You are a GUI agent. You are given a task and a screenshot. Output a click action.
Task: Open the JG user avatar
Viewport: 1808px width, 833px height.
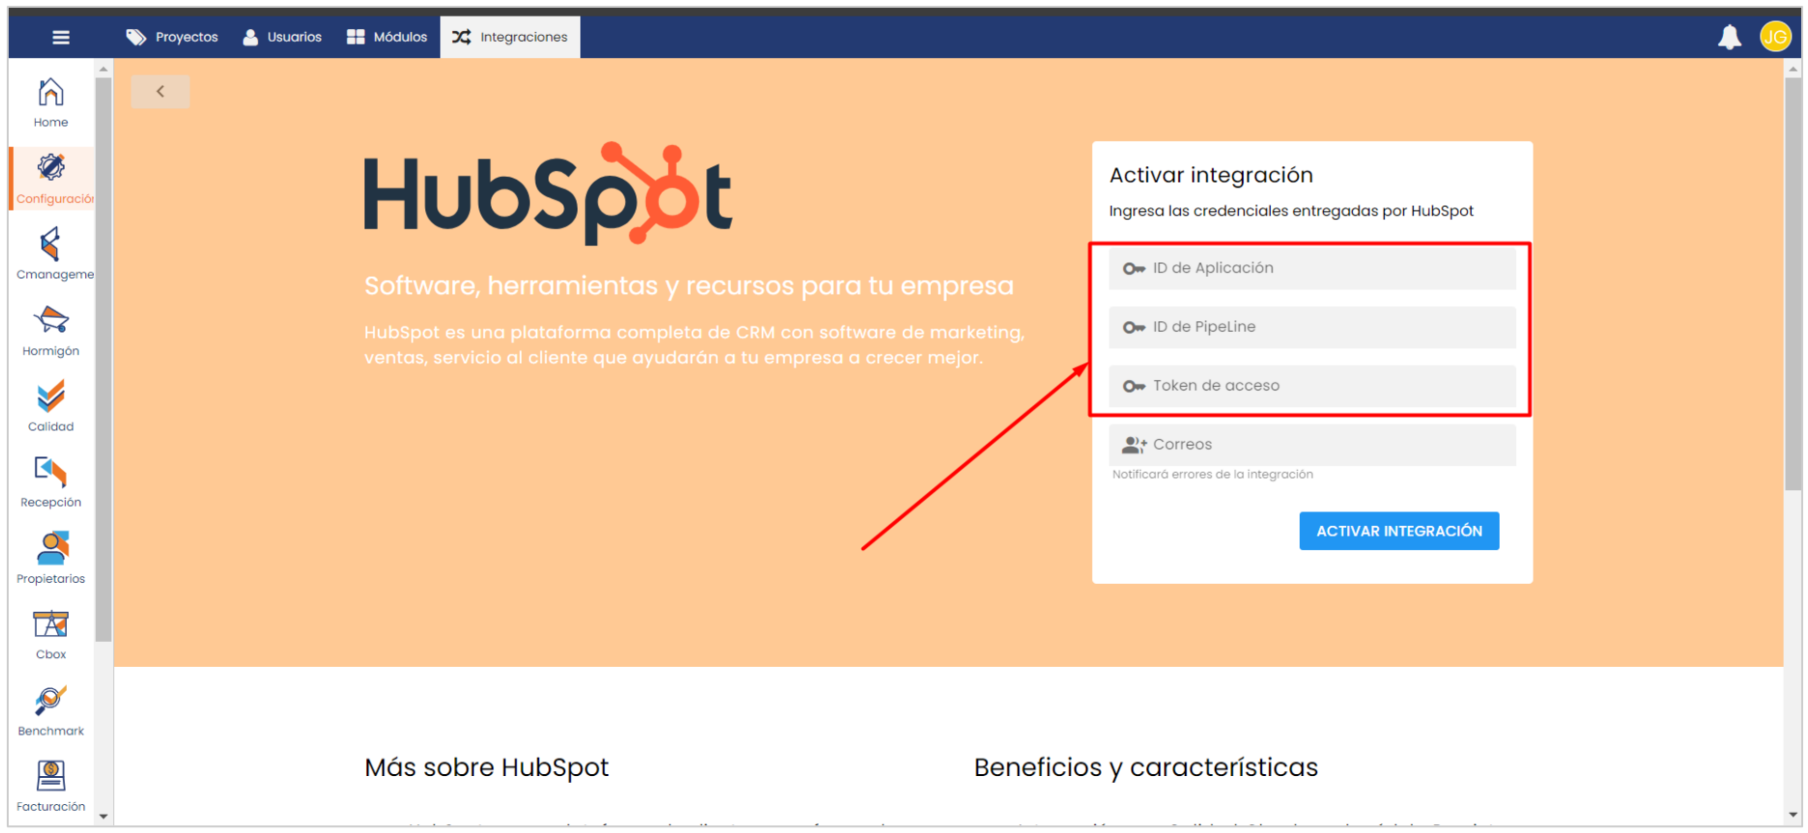pos(1774,38)
